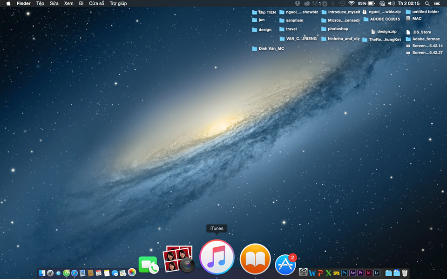Launch Photoshop from the Dock
The height and width of the screenshot is (279, 447).
point(345,273)
